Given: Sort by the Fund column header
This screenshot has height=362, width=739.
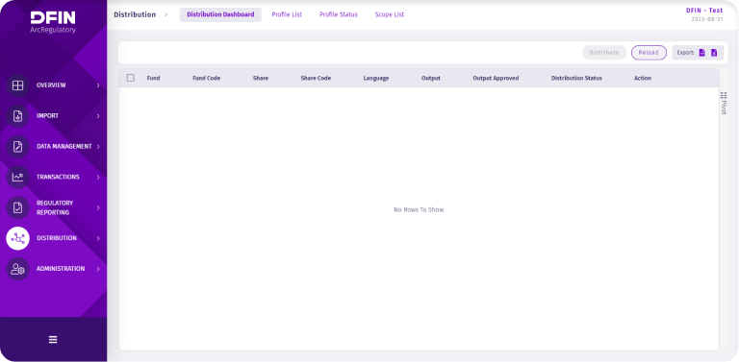Looking at the screenshot, I should [153, 78].
